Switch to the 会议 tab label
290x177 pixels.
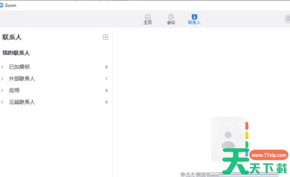[x=171, y=23]
